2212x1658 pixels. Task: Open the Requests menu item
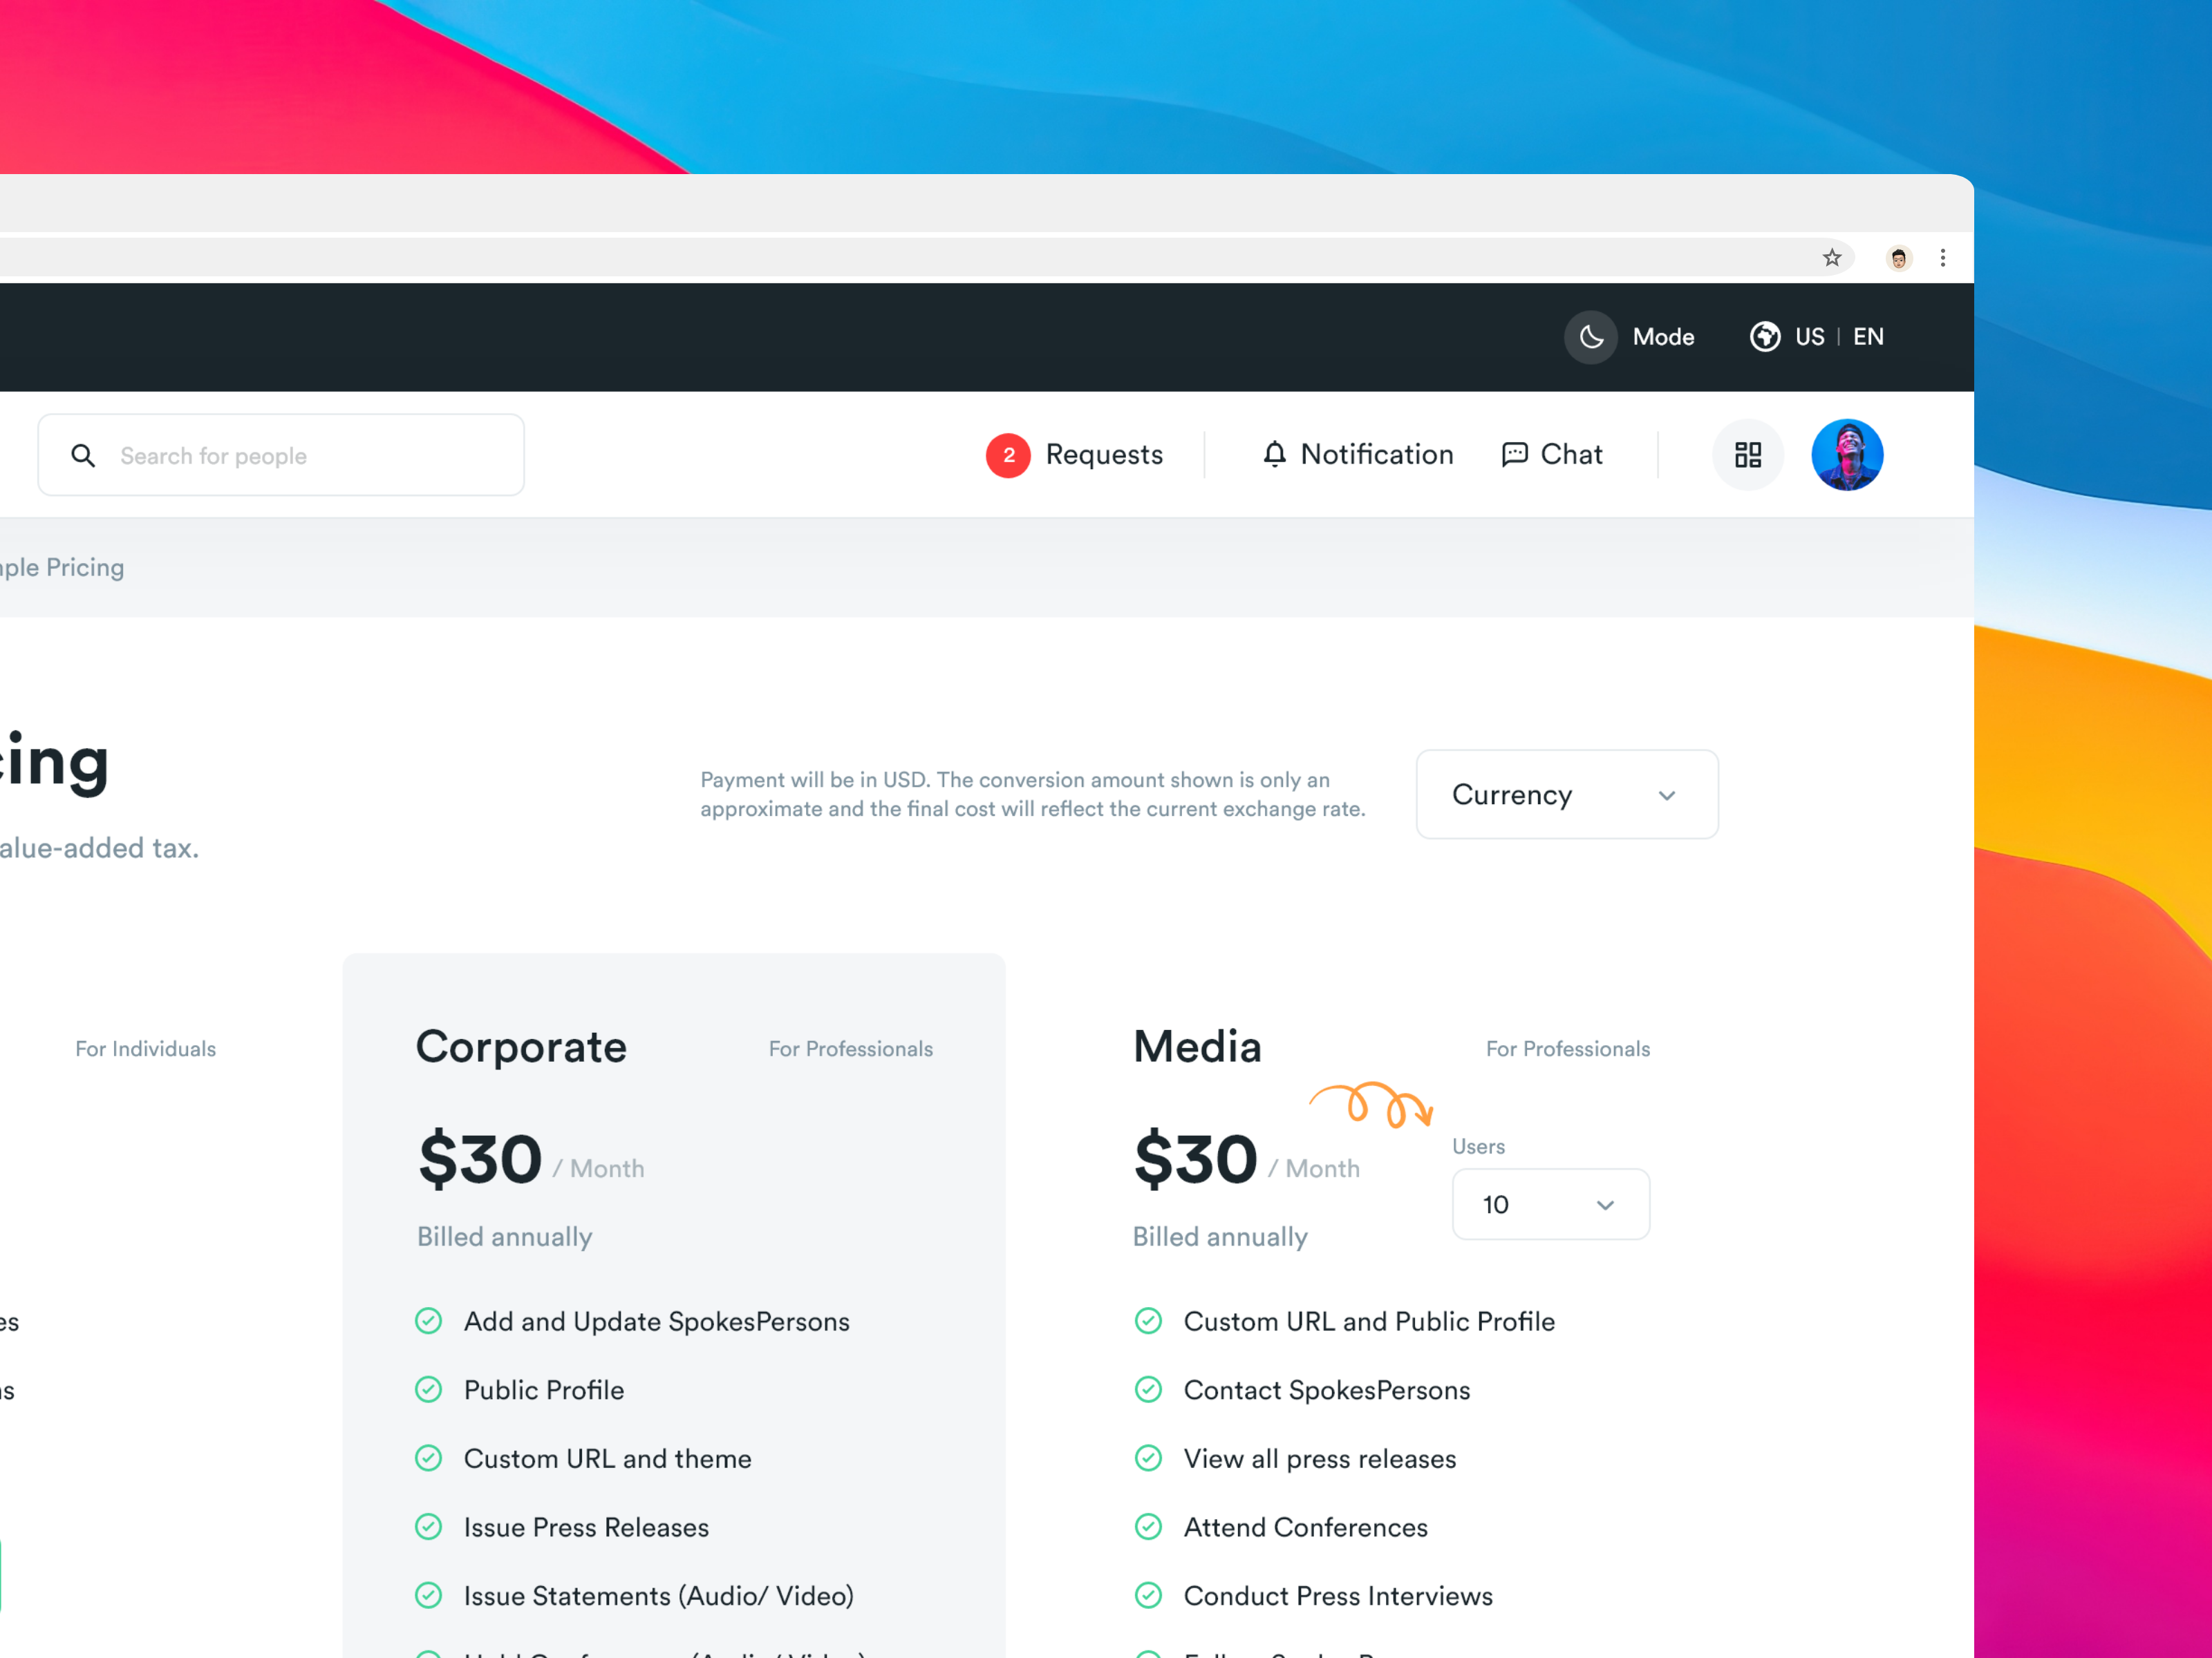(x=1104, y=455)
